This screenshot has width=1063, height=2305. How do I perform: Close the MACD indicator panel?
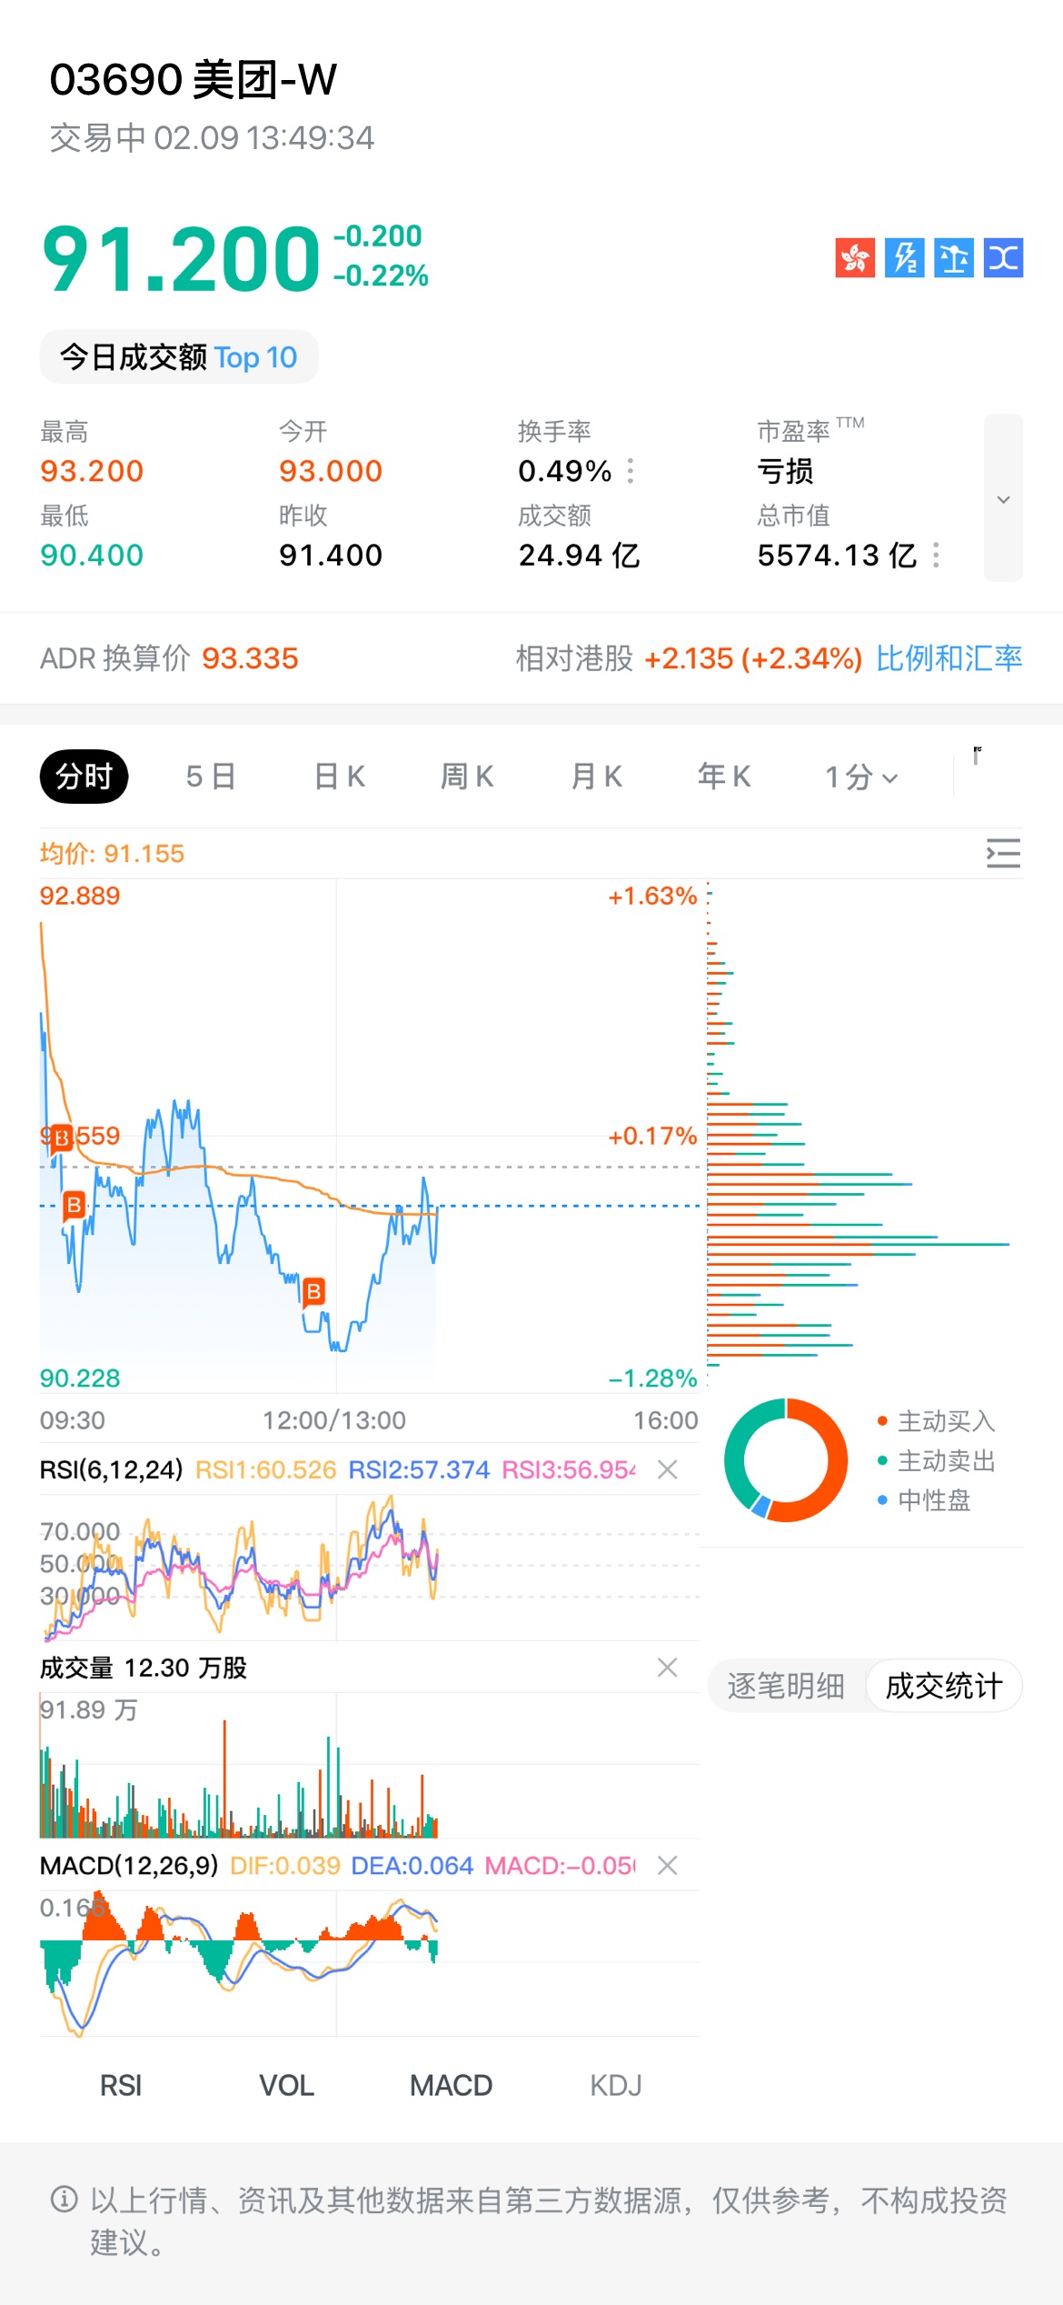[x=668, y=1866]
